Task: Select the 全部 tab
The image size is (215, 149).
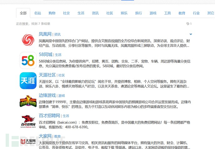Action: (x=23, y=13)
